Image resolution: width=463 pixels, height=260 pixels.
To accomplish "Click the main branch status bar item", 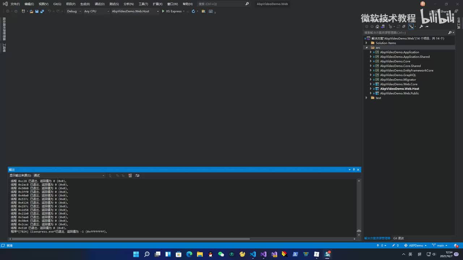I will point(440,246).
